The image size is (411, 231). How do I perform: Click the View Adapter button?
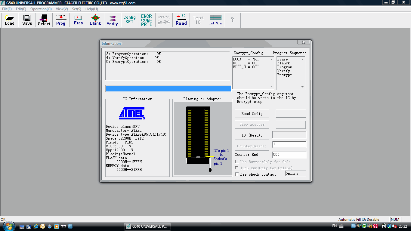252,125
